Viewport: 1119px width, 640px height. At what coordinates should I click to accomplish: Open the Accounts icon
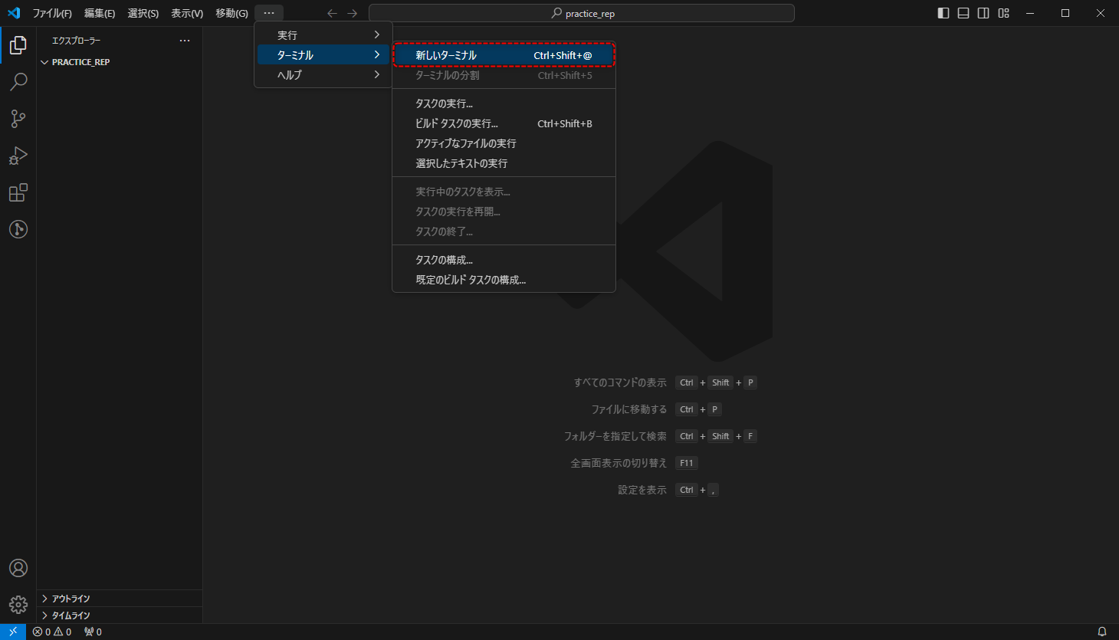(x=18, y=568)
